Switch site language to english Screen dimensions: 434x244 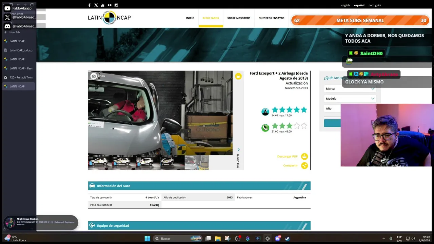point(346,5)
